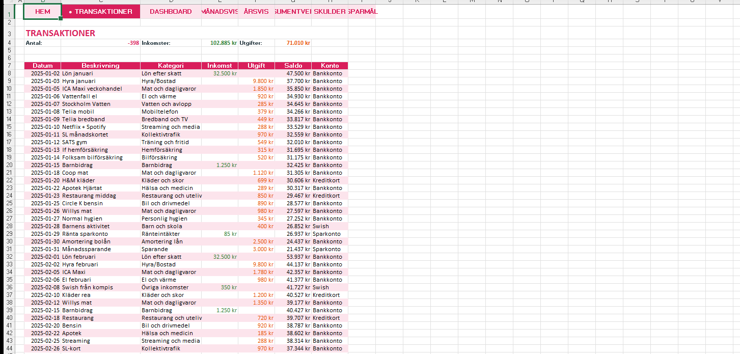Click the Saldo table header
Viewport: 740px width, 354px height.
tap(293, 66)
